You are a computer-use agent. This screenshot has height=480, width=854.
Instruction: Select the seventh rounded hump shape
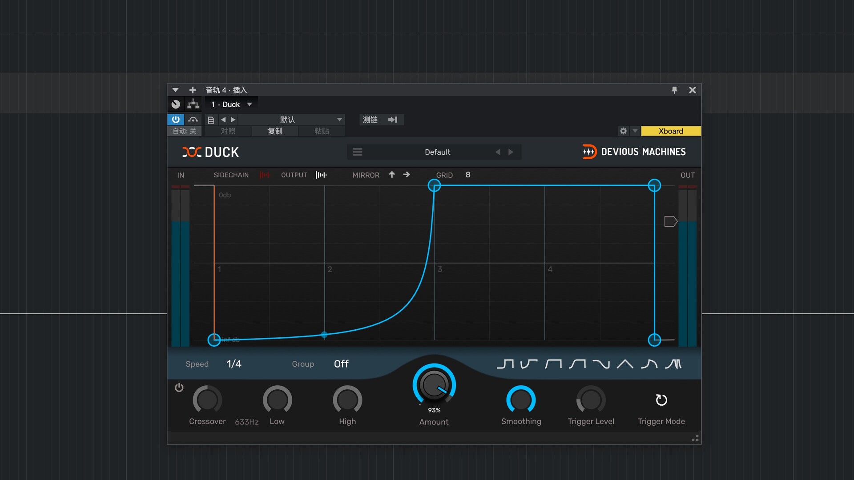pyautogui.click(x=649, y=364)
